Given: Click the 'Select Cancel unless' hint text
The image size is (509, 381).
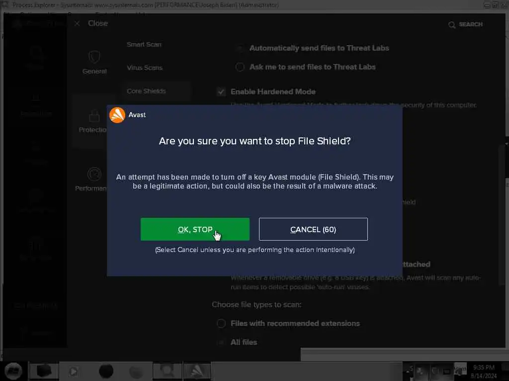Looking at the screenshot, I should pyautogui.click(x=255, y=250).
